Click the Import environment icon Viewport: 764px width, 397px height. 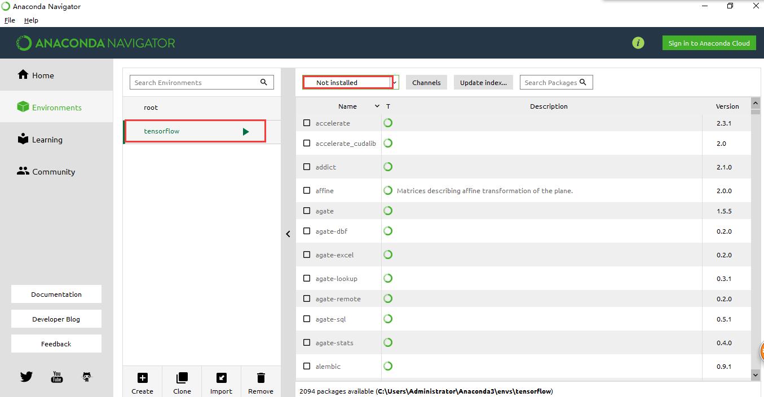click(222, 378)
